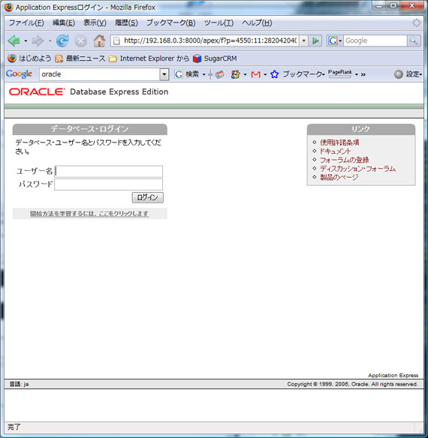Open the SugarCRM bookmark
The height and width of the screenshot is (438, 428).
pos(215,58)
